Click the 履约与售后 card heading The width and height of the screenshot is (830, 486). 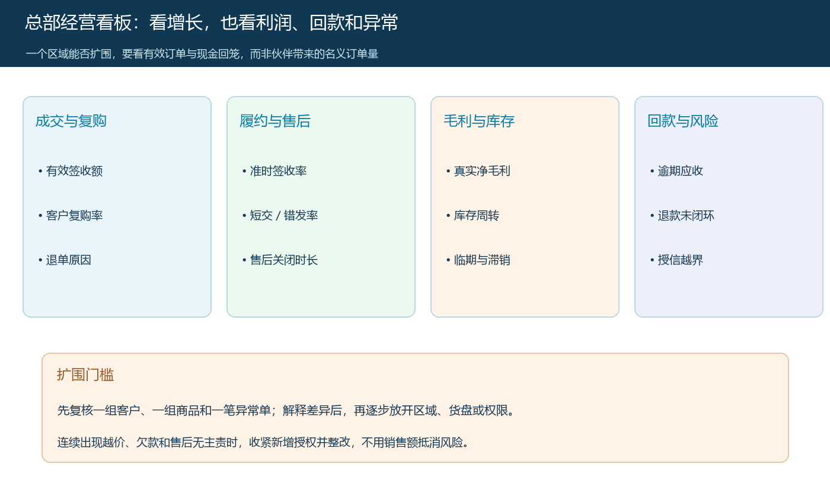pyautogui.click(x=275, y=121)
